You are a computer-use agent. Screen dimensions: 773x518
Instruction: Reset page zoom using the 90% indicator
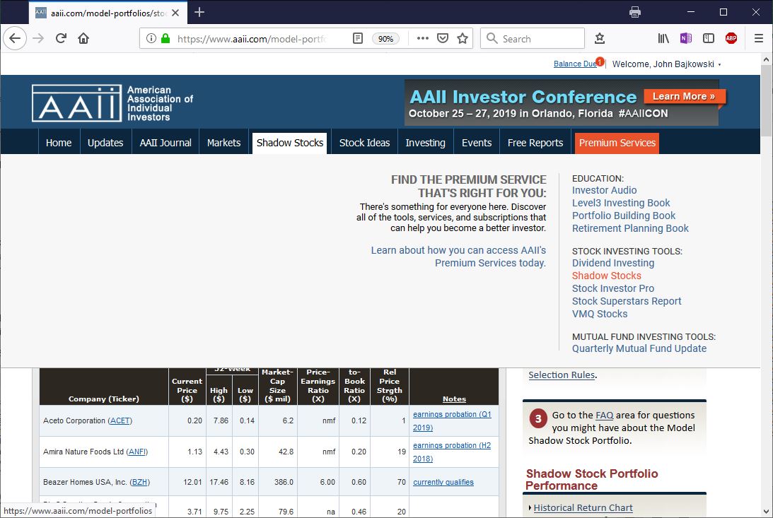point(386,38)
